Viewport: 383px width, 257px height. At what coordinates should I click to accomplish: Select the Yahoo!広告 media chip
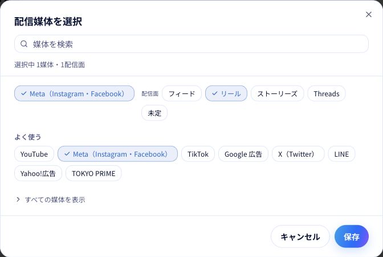point(38,173)
